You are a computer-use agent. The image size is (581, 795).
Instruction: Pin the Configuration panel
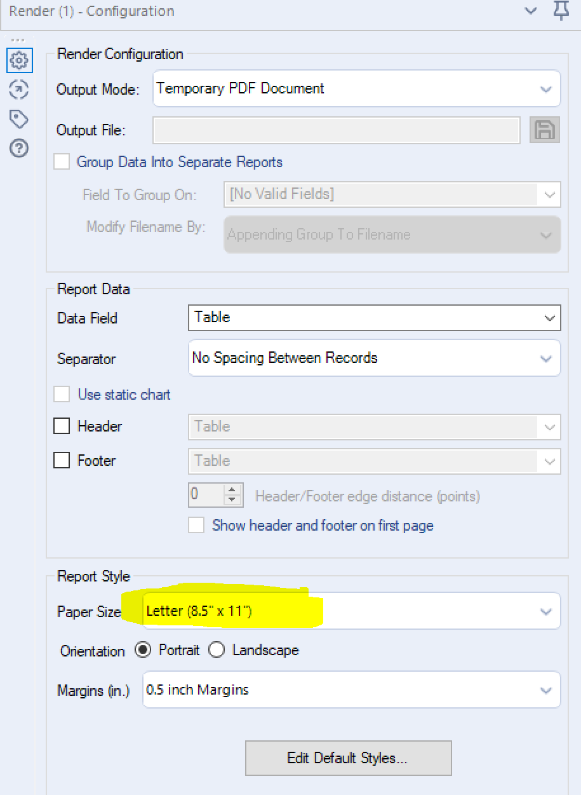561,11
